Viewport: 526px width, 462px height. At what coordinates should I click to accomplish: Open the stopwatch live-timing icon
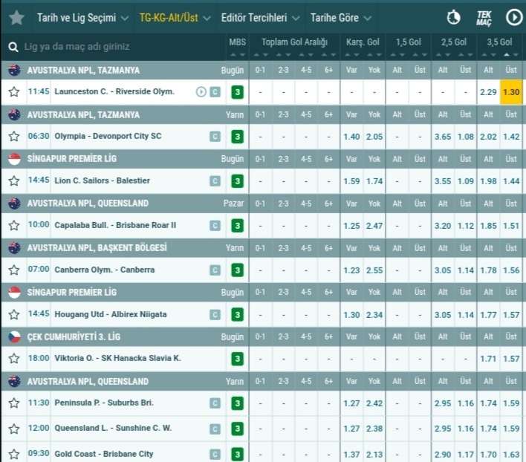click(x=453, y=17)
